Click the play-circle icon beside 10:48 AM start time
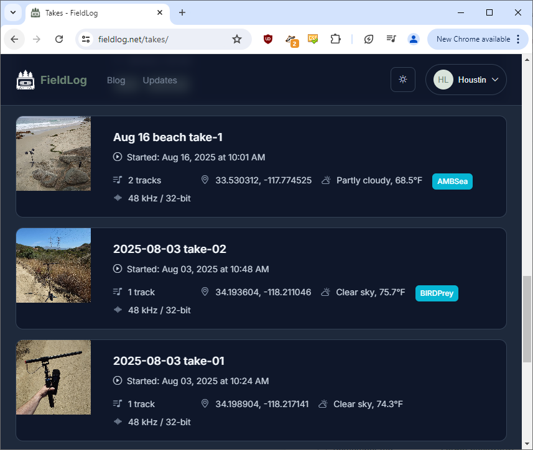 pyautogui.click(x=118, y=269)
